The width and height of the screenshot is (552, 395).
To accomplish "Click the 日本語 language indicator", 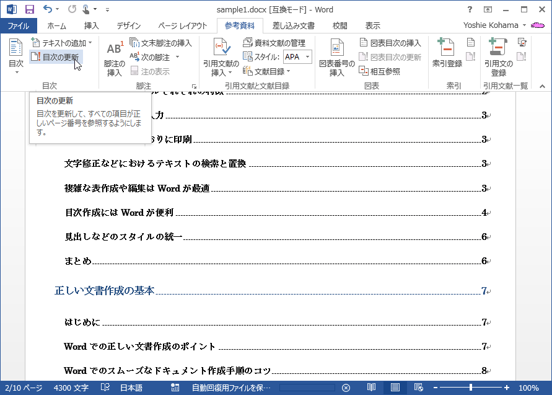I will point(131,388).
